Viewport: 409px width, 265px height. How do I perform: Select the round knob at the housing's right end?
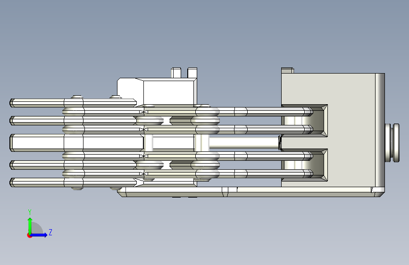point(392,143)
